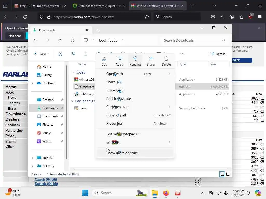This screenshot has height=199, width=266.
Task: Open Gallery in navigation pane
Action: (47, 75)
